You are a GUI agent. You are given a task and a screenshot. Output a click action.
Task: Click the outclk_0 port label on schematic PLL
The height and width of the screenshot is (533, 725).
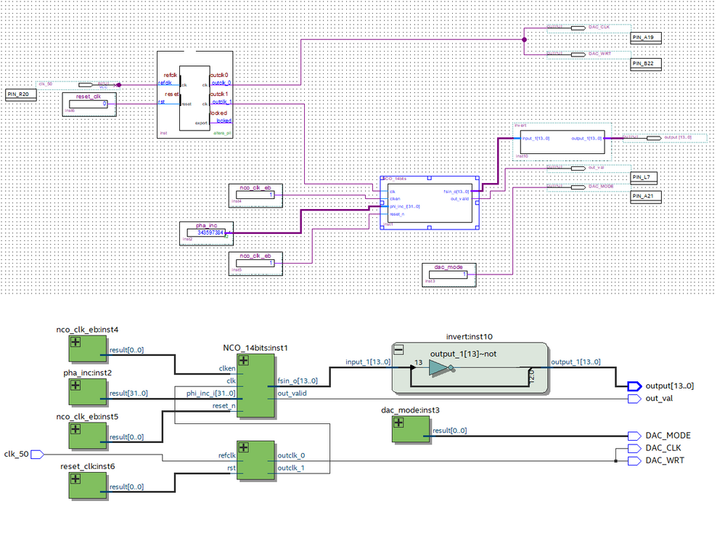click(221, 83)
